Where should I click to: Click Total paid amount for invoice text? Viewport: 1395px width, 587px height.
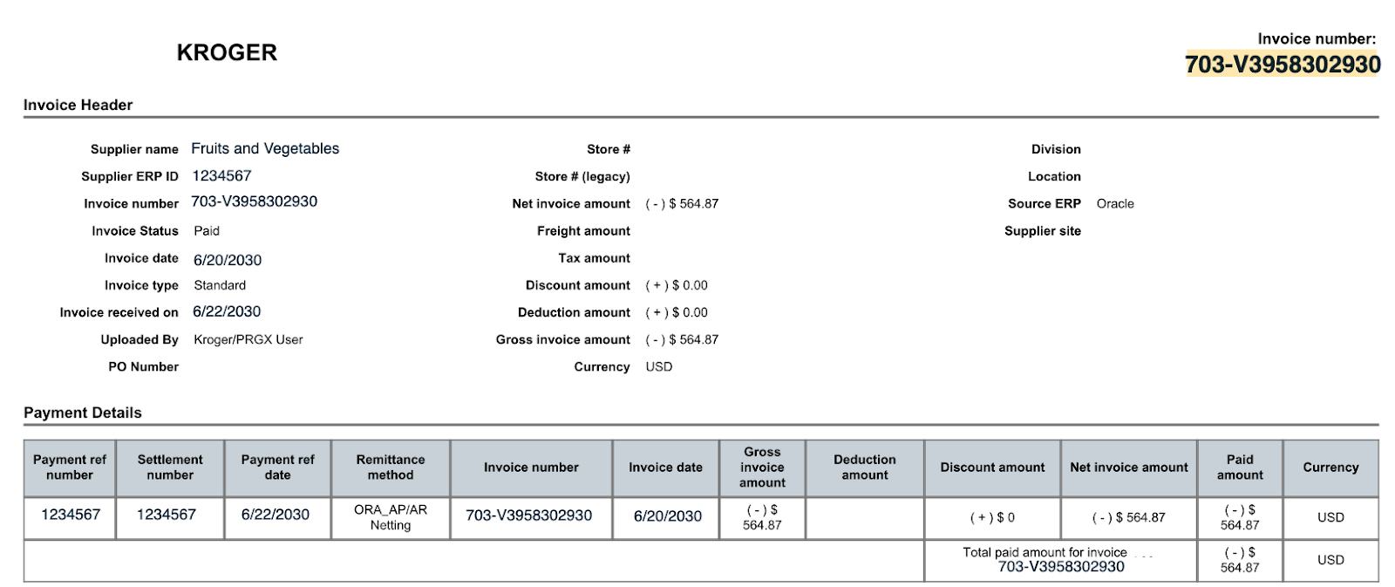point(1045,552)
